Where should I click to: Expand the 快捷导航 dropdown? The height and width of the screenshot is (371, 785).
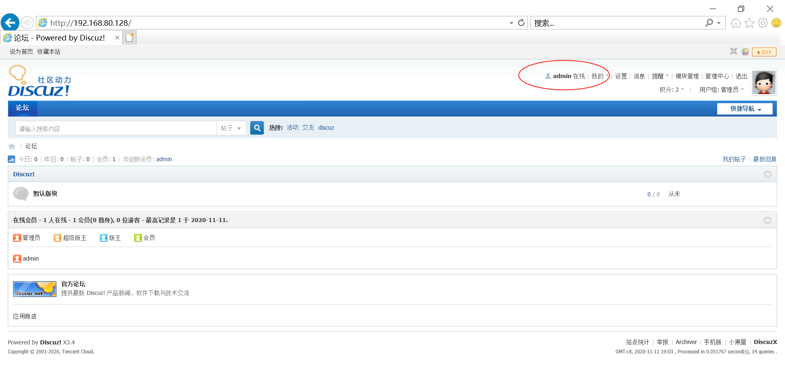pos(745,108)
